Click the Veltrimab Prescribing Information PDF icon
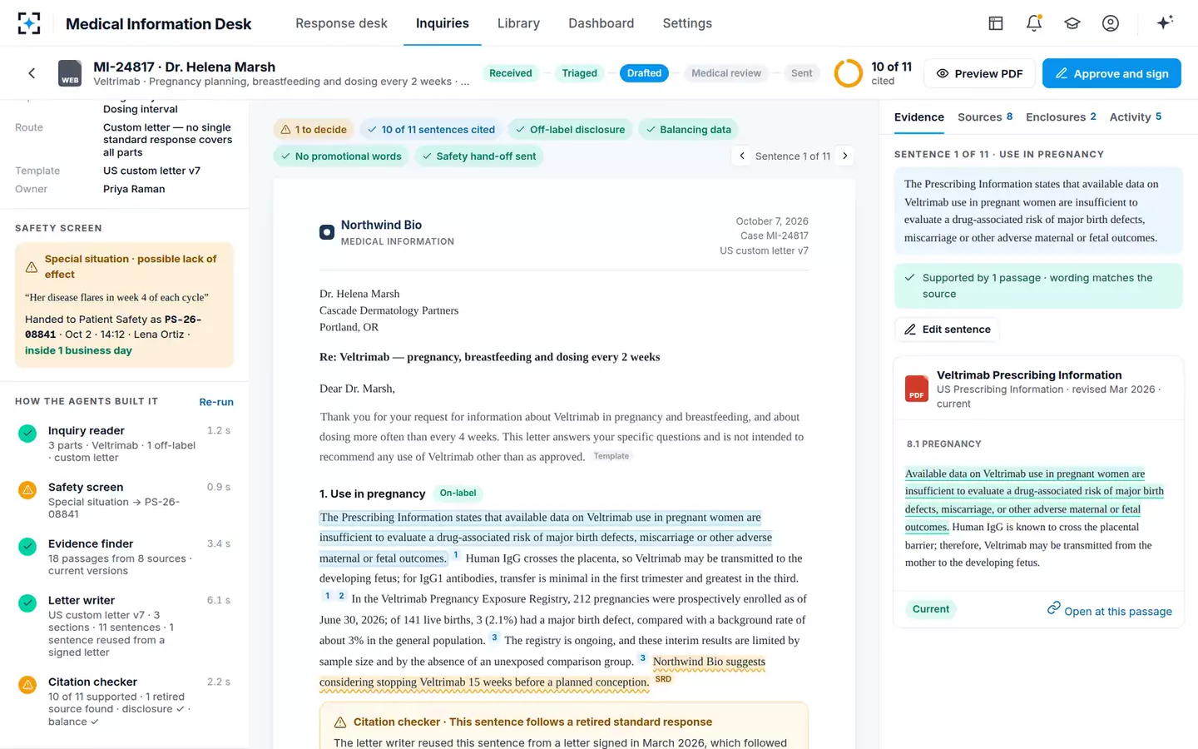The height and width of the screenshot is (749, 1198). click(917, 389)
